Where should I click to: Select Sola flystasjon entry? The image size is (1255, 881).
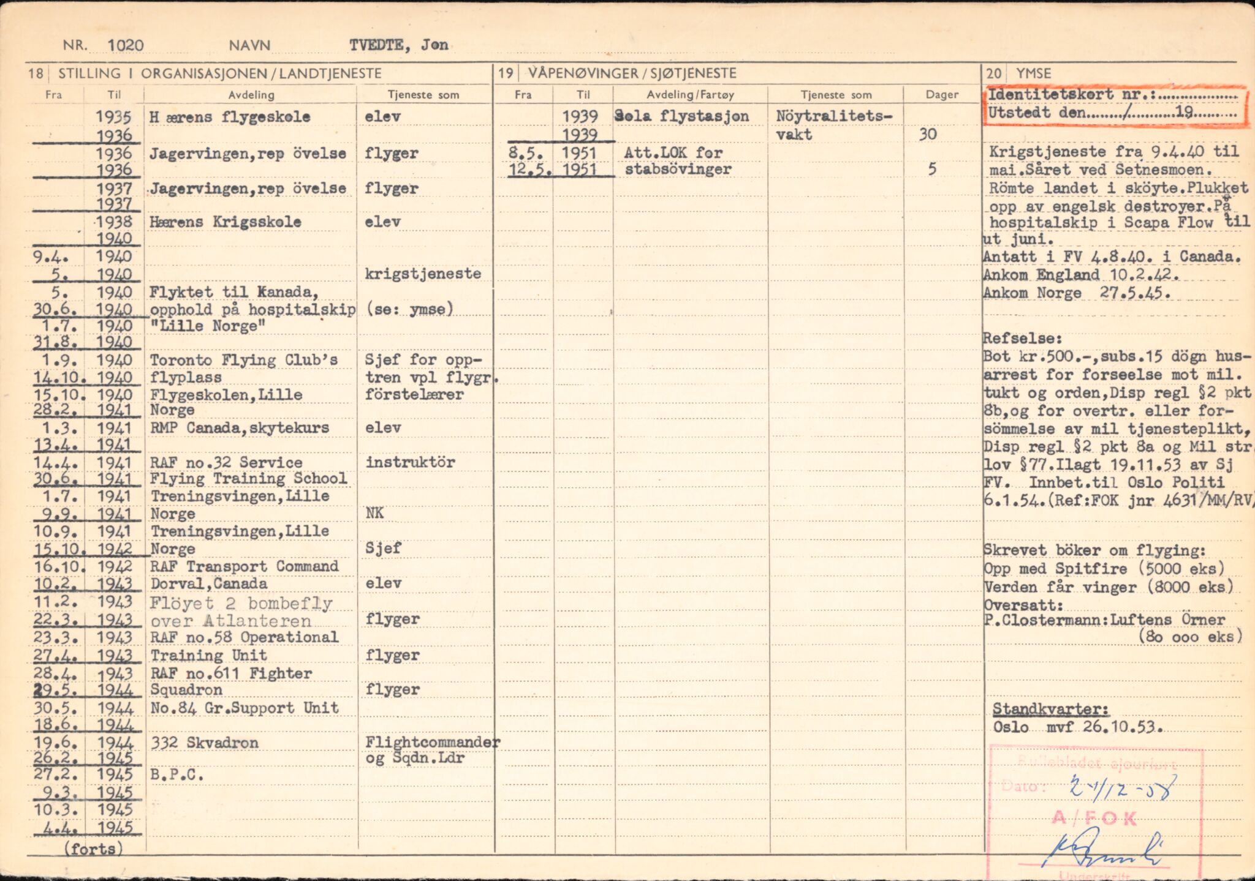682,116
